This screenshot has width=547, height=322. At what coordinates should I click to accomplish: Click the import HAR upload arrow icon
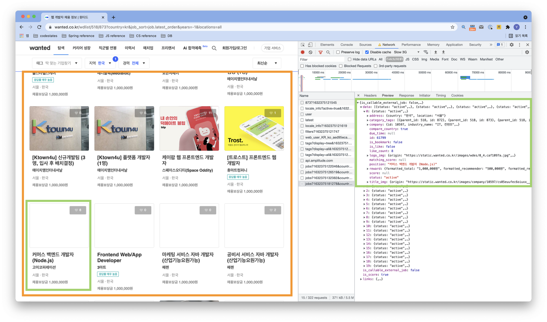click(435, 52)
